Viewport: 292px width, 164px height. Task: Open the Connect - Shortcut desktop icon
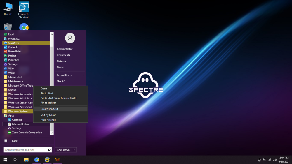pyautogui.click(x=24, y=10)
